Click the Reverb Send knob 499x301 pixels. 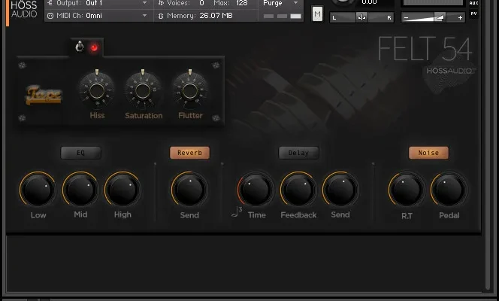[x=189, y=190]
